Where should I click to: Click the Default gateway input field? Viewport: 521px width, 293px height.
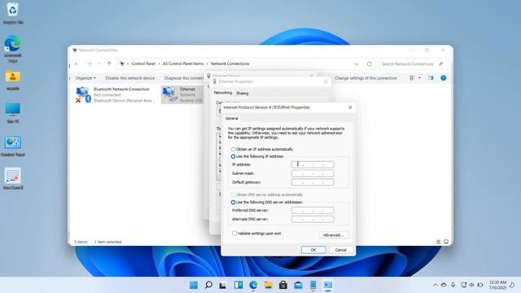(x=313, y=182)
